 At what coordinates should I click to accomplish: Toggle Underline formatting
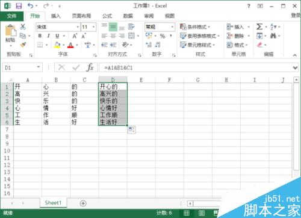pos(57,36)
